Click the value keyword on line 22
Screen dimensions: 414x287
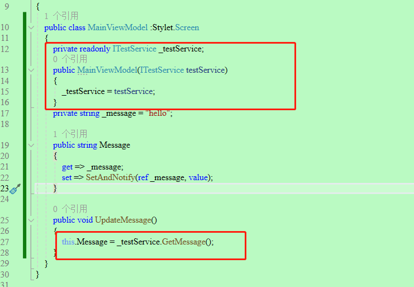tap(198, 177)
